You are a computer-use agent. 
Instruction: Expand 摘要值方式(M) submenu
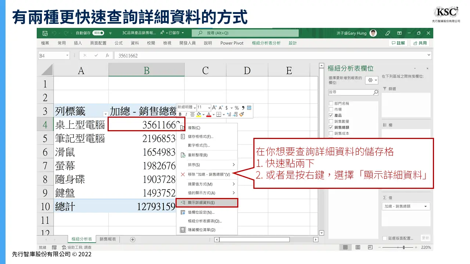click(207, 184)
